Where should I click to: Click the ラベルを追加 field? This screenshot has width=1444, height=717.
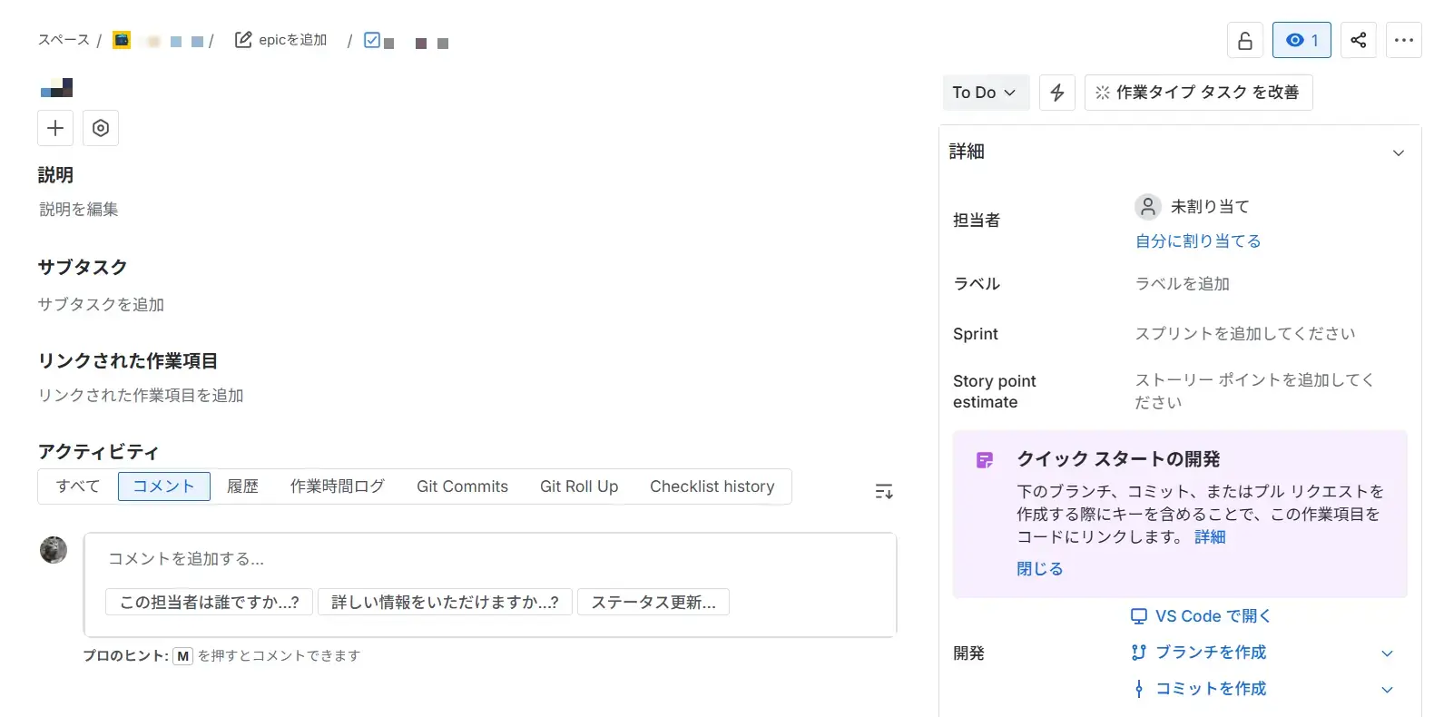click(x=1183, y=284)
